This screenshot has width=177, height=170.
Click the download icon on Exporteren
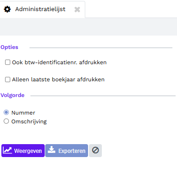point(52,150)
